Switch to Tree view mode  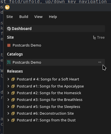[x=99, y=38]
